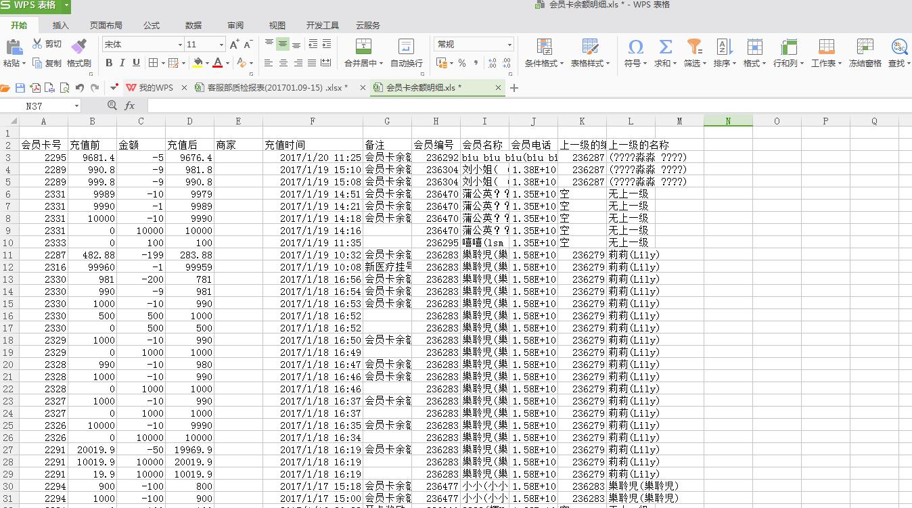This screenshot has height=508, width=912.
Task: Click the undo arrow in quick access bar
Action: 80,88
